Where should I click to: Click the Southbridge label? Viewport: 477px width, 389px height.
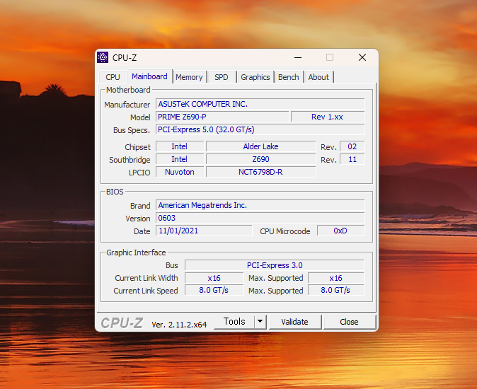[130, 160]
